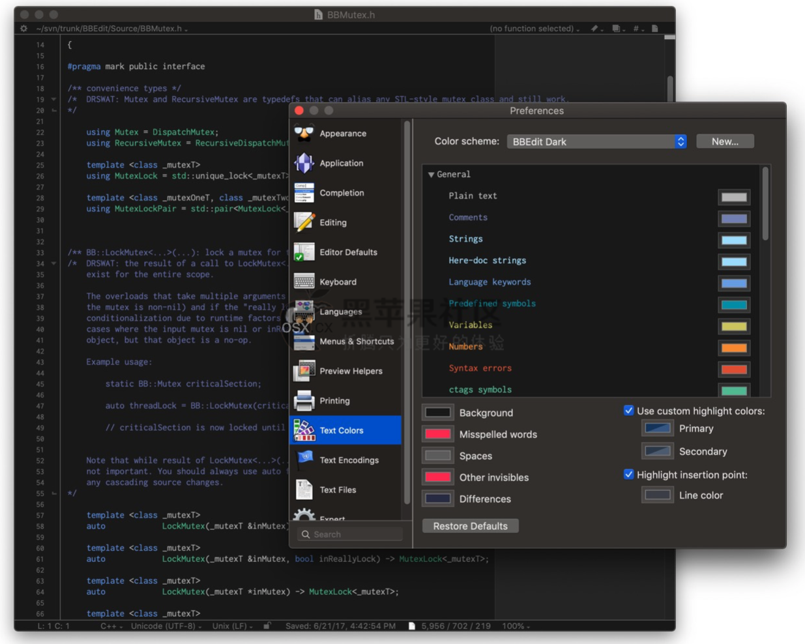The image size is (805, 644).
Task: Click the Spaces color swatch
Action: pyautogui.click(x=437, y=456)
